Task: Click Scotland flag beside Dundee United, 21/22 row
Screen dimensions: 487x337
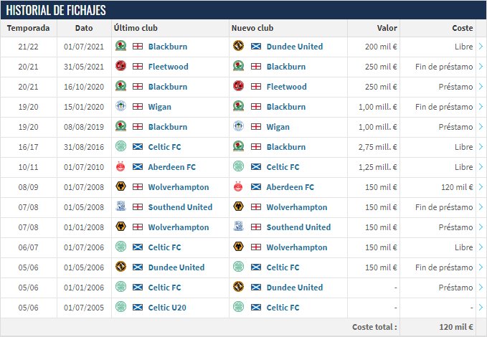Action: coord(255,47)
